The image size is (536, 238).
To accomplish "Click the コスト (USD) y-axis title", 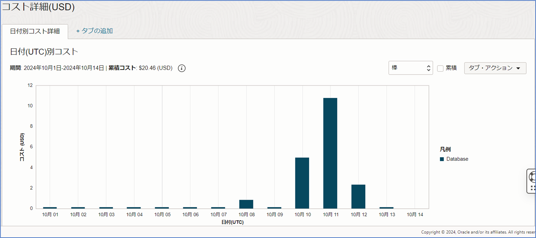I will [22, 147].
